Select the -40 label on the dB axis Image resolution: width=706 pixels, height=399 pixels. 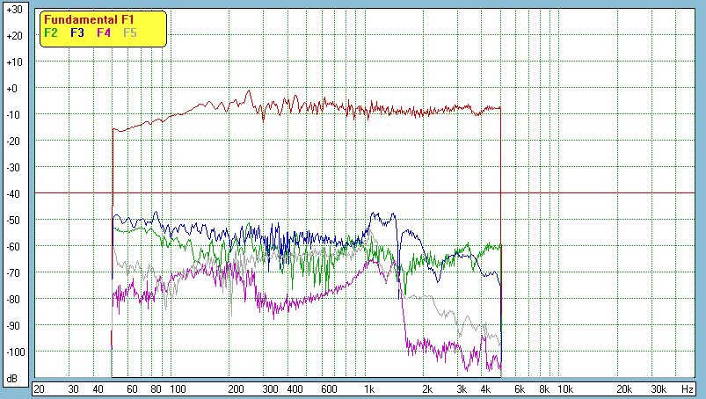pyautogui.click(x=13, y=194)
